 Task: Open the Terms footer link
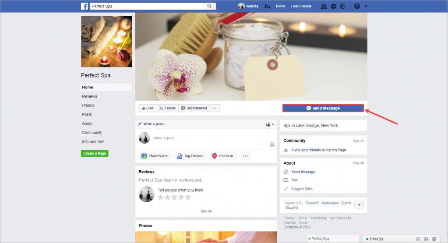click(302, 218)
